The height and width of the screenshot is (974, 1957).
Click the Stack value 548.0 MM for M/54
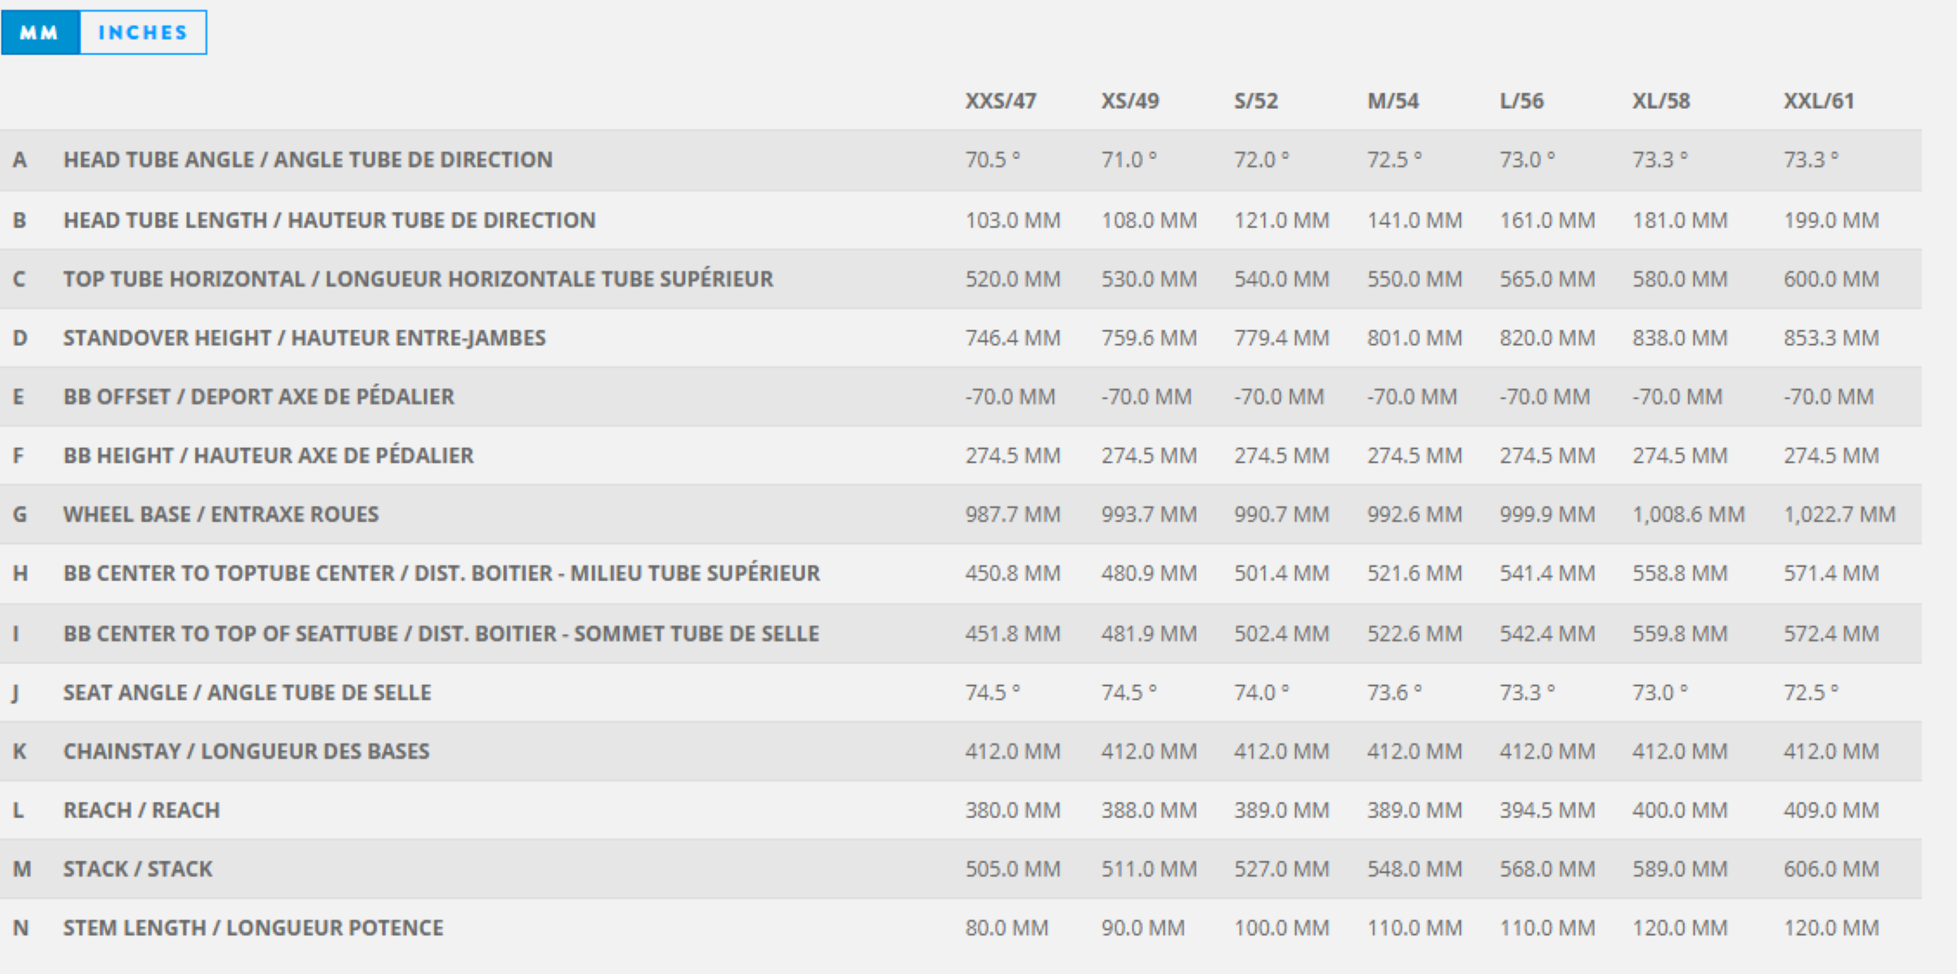(1414, 869)
